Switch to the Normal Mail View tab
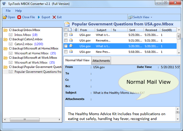This screenshot has width=183, height=131. [77, 60]
